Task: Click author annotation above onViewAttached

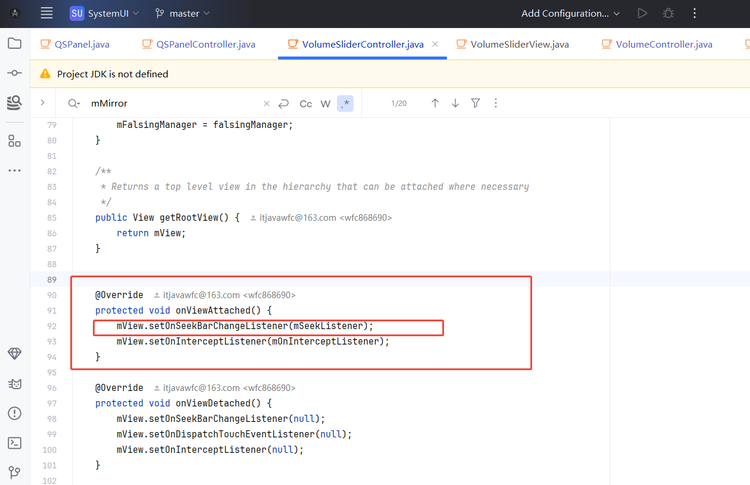Action: 224,295
